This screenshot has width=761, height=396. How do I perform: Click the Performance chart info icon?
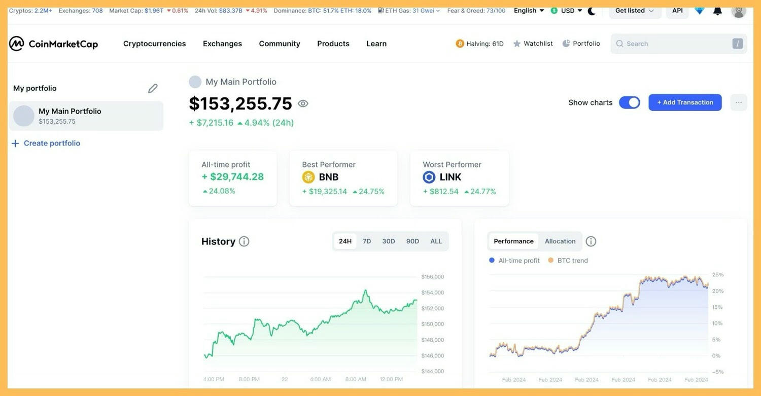[x=591, y=241]
